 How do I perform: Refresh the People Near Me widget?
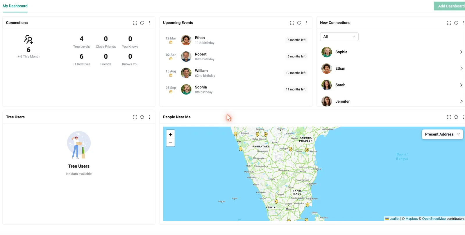[456, 117]
